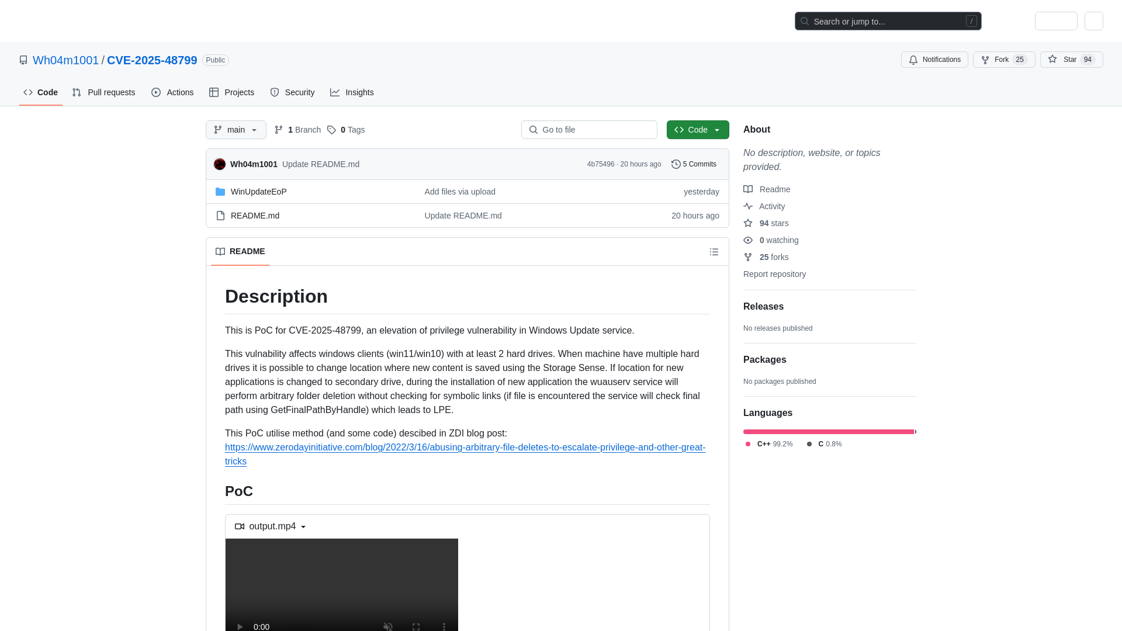Open the CVE-2025-48799 repository link

[x=152, y=60]
